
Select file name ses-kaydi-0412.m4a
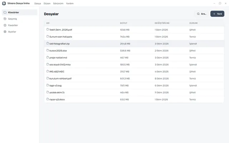(x=60, y=65)
